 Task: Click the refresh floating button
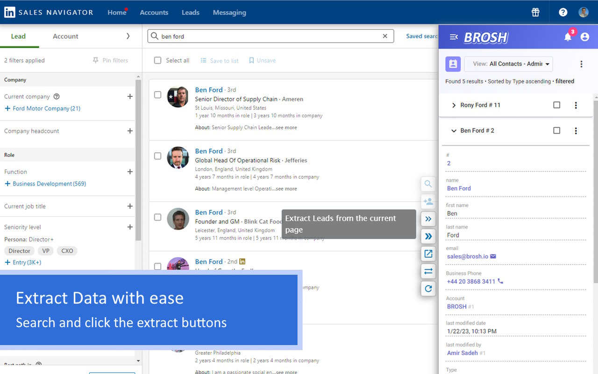(x=428, y=288)
